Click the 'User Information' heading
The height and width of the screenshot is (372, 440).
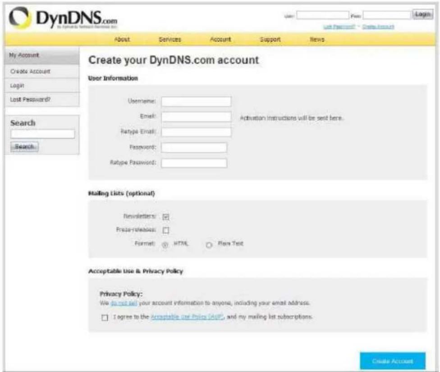point(113,78)
